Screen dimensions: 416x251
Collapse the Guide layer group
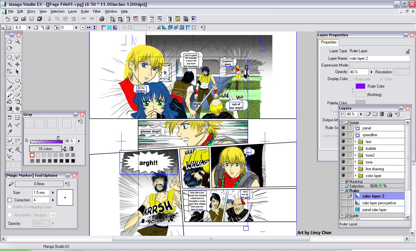point(342,215)
